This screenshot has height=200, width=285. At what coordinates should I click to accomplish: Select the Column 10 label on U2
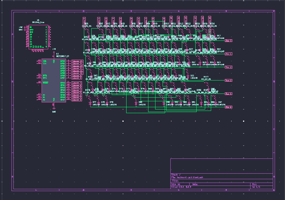(x=77, y=73)
